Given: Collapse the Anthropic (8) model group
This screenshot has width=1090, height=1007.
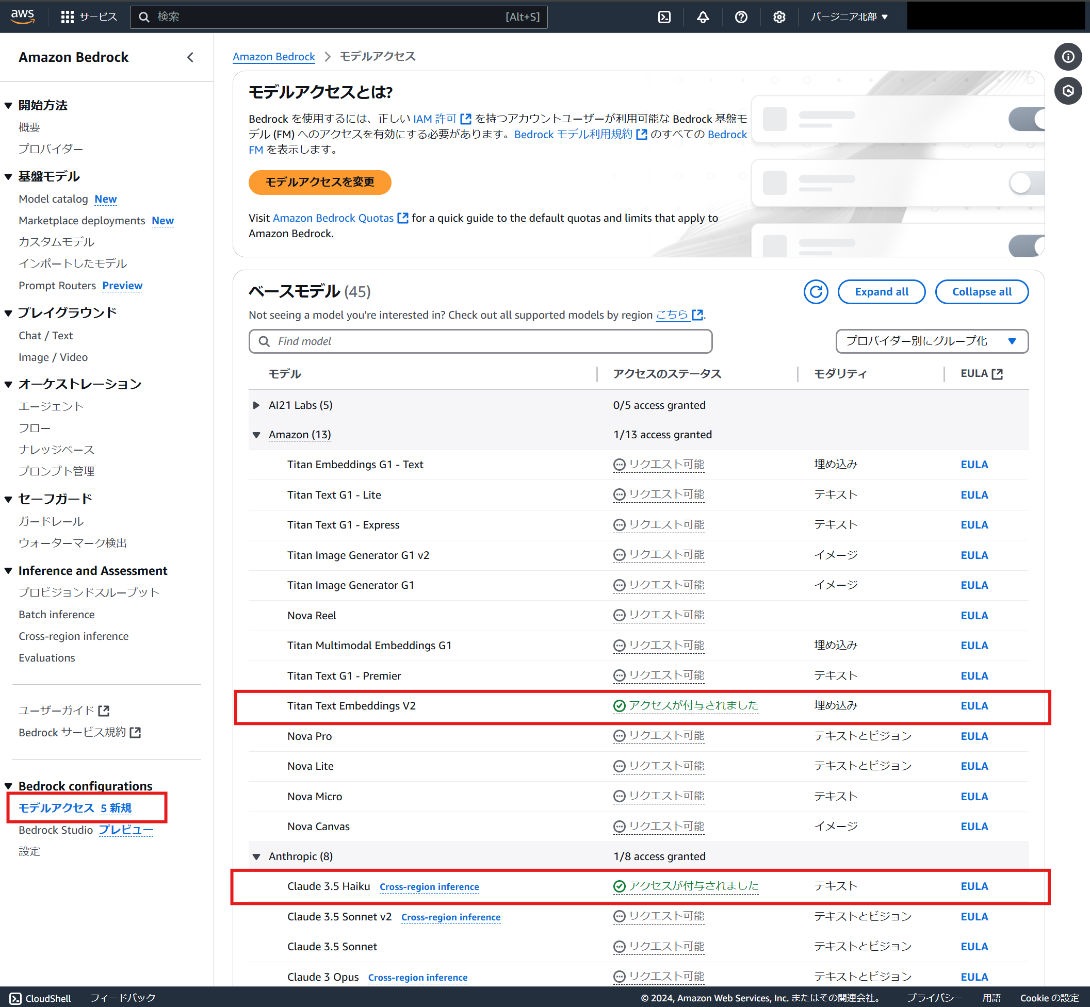Looking at the screenshot, I should pos(256,856).
